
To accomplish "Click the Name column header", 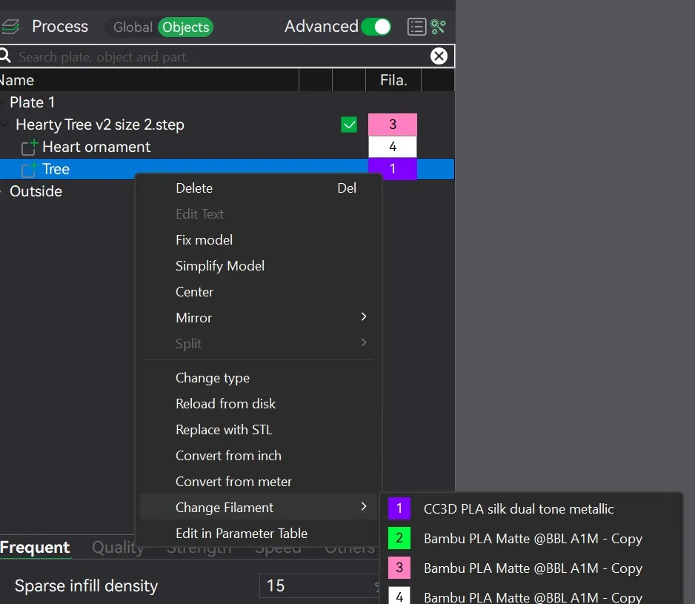I will (x=150, y=80).
